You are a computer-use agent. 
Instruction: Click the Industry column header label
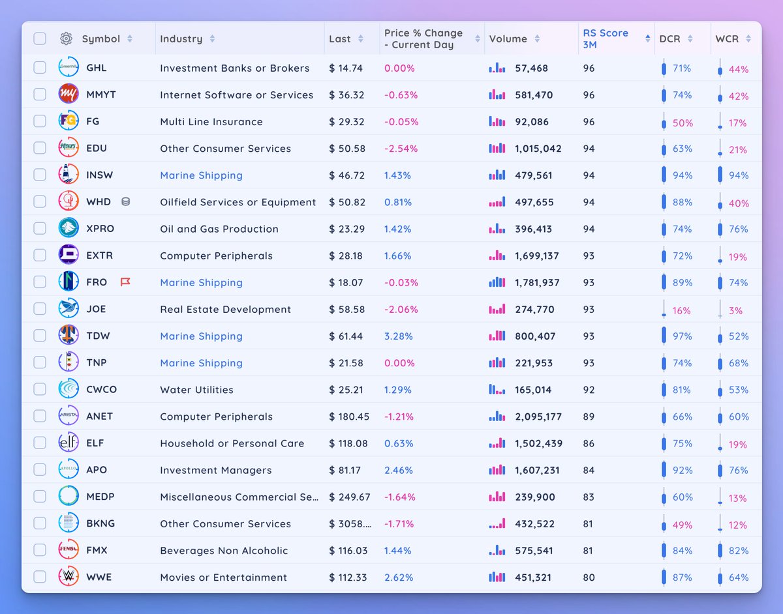click(181, 39)
